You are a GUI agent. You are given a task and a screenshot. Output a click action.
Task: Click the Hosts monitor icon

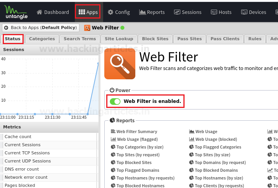pos(214,12)
